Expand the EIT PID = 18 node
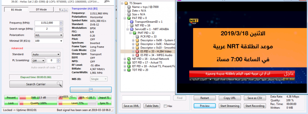 pos(125,66)
